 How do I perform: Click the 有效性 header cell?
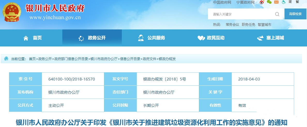click(x=215, y=105)
